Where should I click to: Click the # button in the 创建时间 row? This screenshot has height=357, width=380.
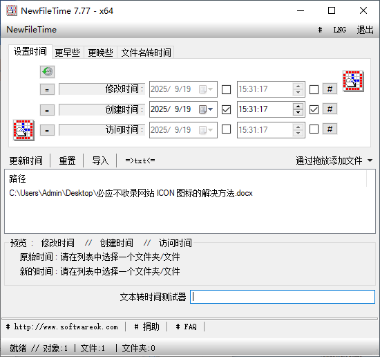[x=330, y=109]
